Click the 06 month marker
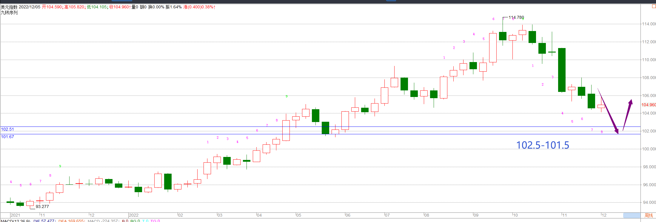The height and width of the screenshot is (222, 656). coord(348,215)
